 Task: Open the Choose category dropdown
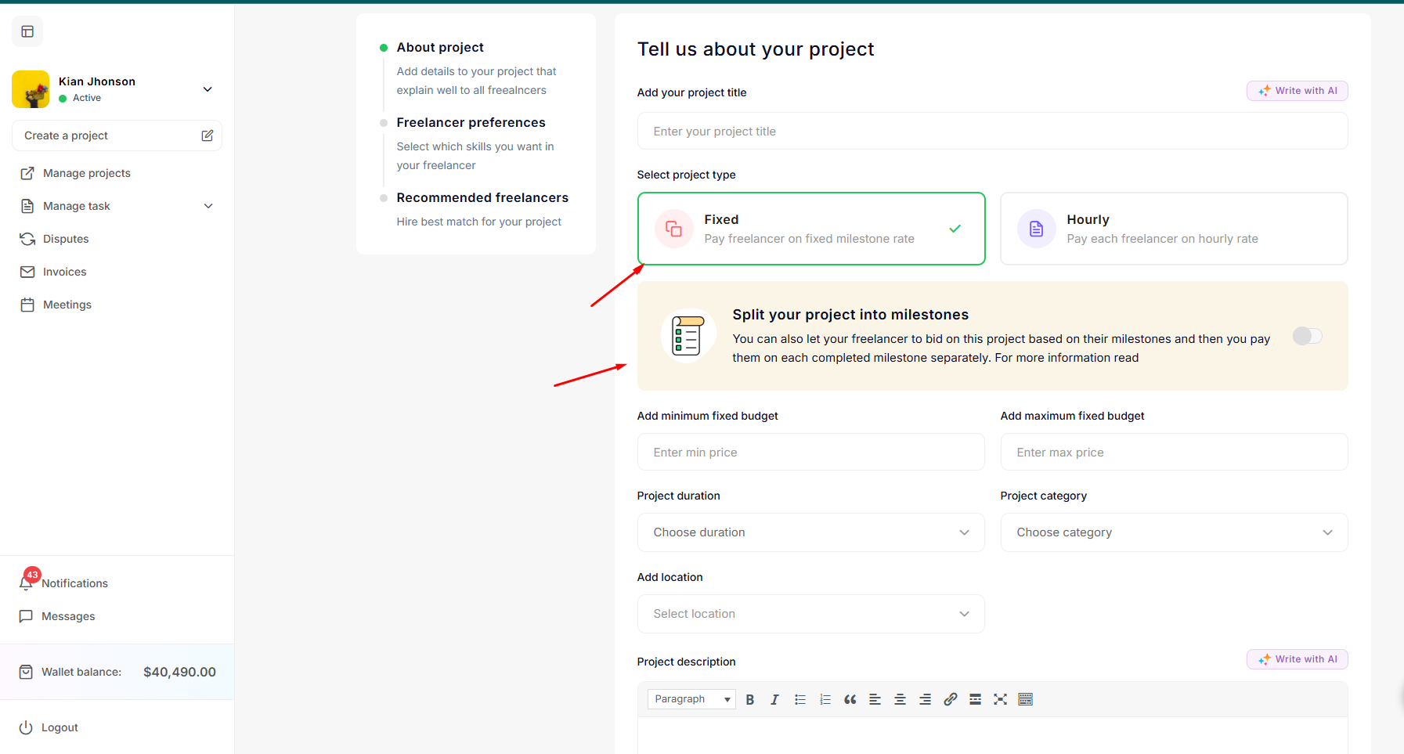[x=1173, y=532]
